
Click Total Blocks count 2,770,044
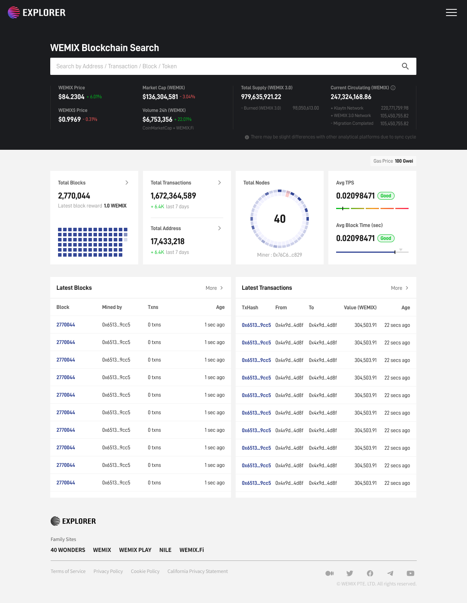click(74, 196)
